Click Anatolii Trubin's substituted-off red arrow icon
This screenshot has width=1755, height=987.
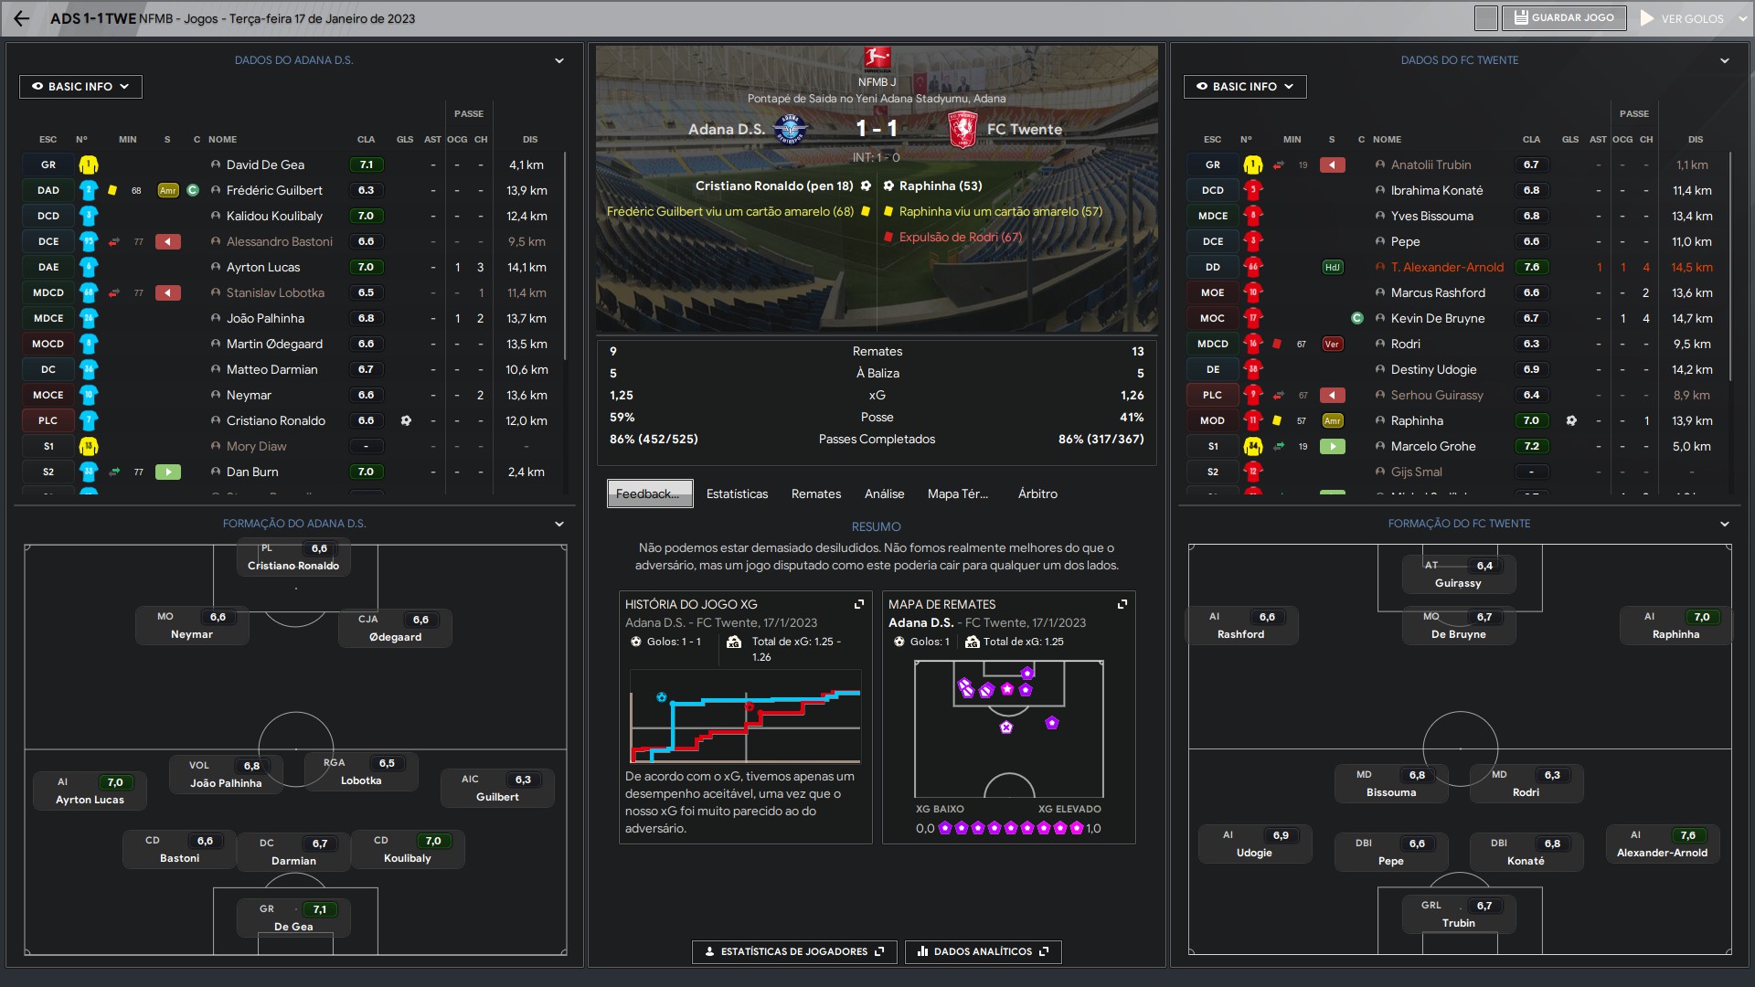1333,165
